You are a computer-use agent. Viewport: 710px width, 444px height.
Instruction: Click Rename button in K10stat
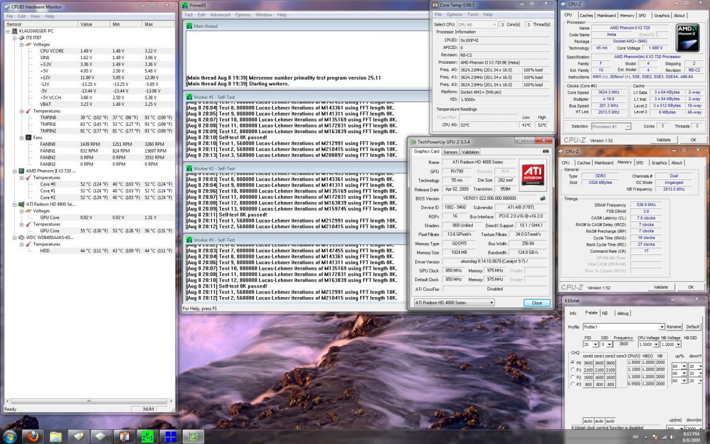[674, 327]
